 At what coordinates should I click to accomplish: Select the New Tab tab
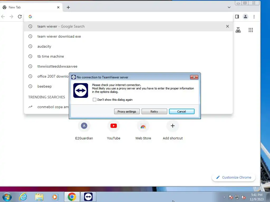[31, 7]
